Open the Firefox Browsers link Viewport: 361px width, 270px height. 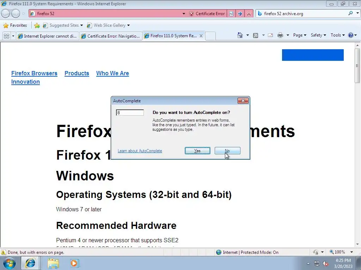(34, 73)
